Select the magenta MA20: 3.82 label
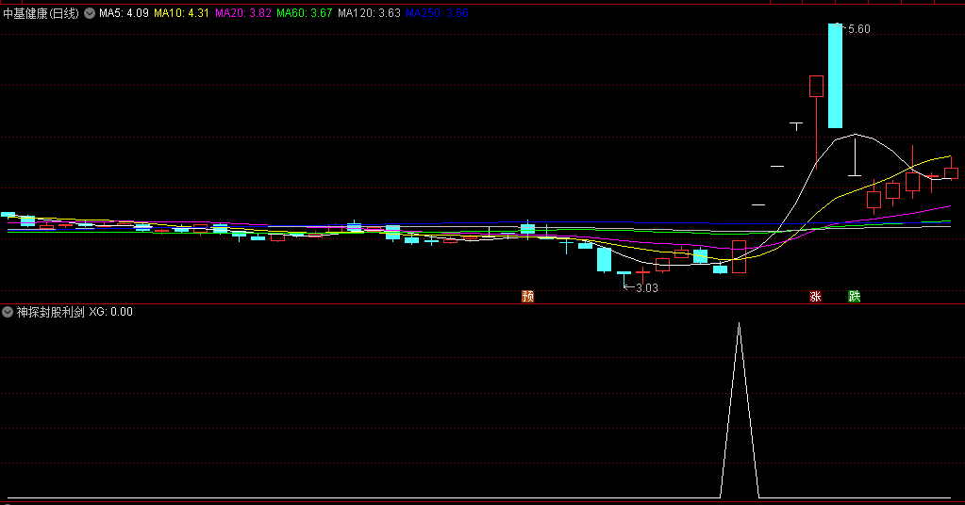Image resolution: width=965 pixels, height=505 pixels. pyautogui.click(x=243, y=13)
